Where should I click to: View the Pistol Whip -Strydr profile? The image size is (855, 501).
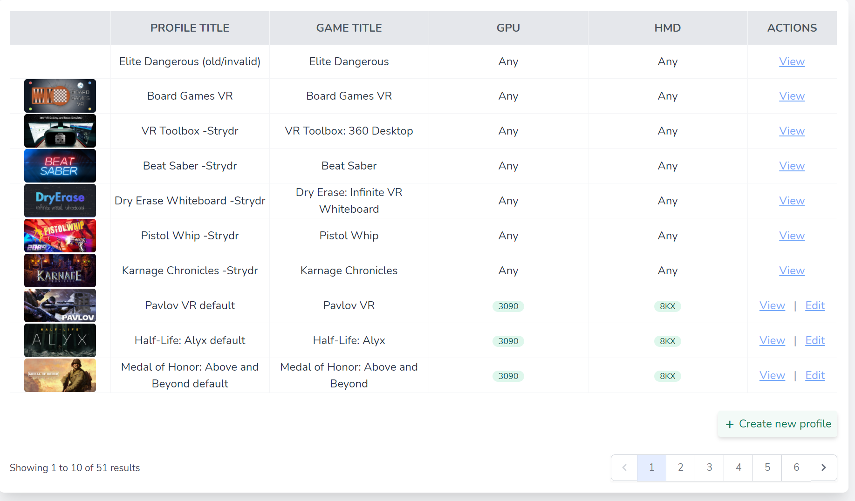coord(792,236)
